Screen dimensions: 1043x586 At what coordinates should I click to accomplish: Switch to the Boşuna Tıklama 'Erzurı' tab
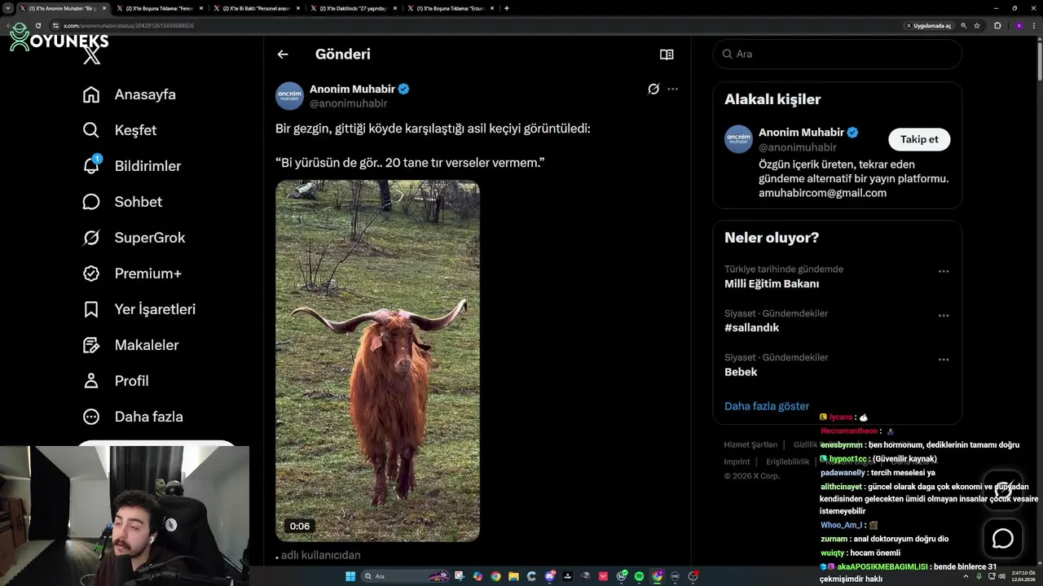click(x=450, y=8)
